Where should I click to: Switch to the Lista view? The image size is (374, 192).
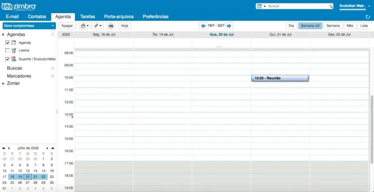(364, 26)
